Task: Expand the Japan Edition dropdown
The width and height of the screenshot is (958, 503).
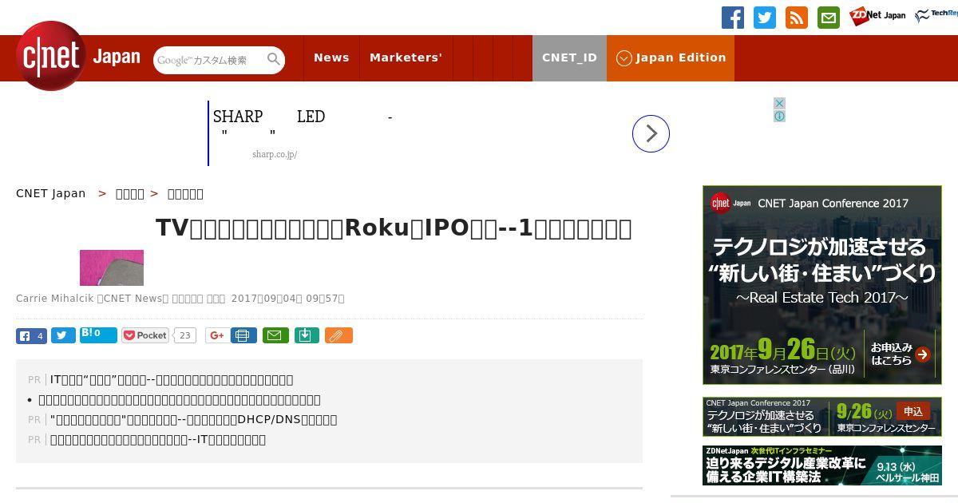Action: (x=671, y=57)
